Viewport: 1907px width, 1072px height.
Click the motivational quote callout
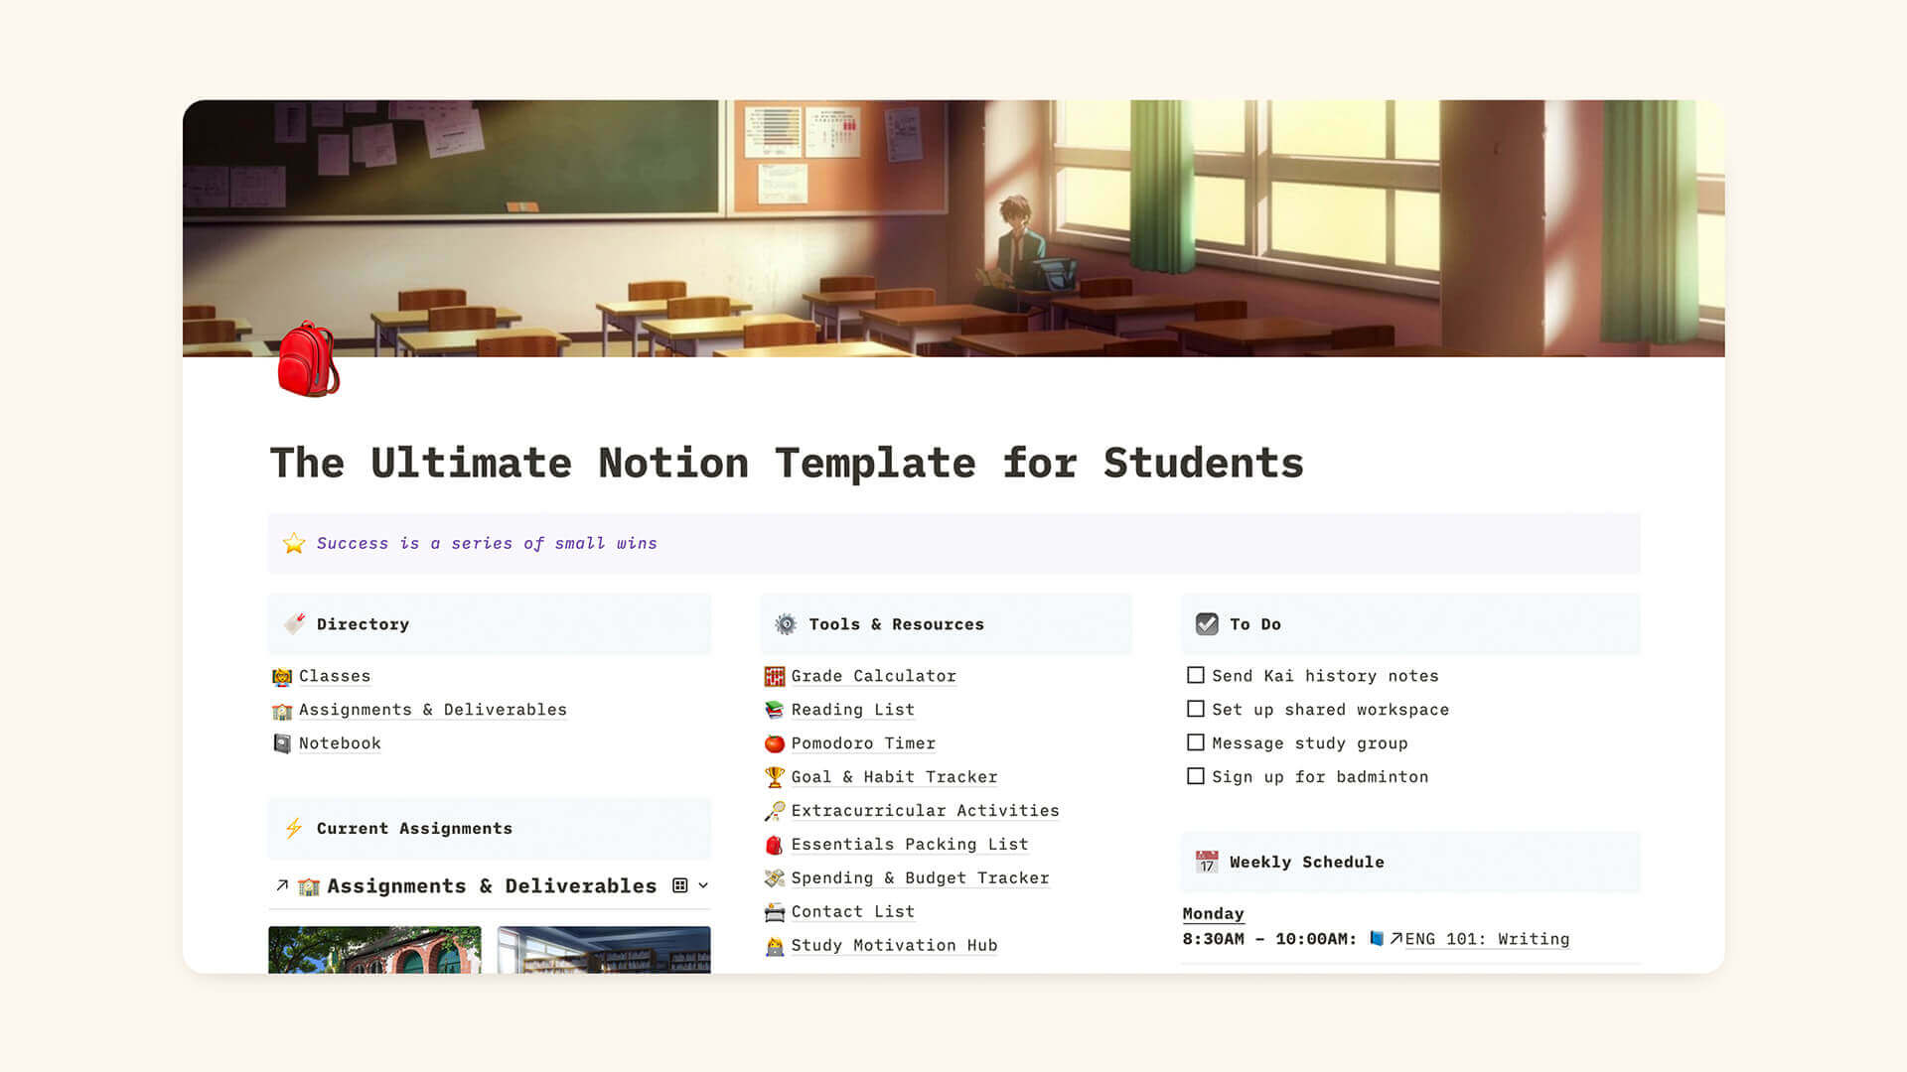point(953,543)
